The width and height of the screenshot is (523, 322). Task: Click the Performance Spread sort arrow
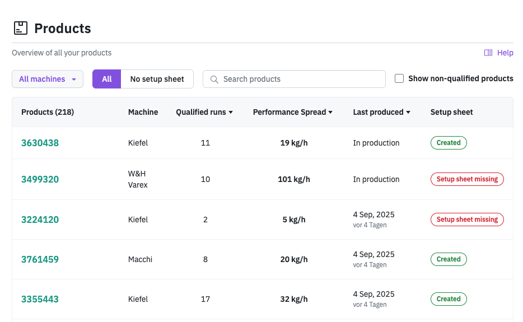coord(330,113)
